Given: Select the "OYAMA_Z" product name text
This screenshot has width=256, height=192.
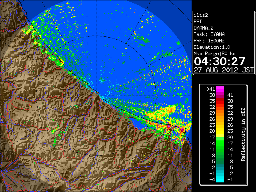Looking at the screenshot, I should (204, 28).
